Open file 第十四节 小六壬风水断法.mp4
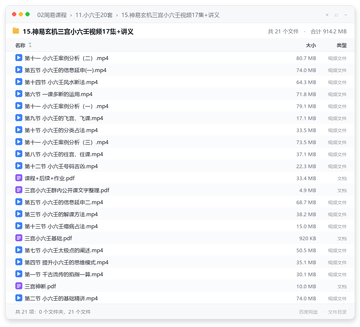This screenshot has height=327, width=360. 61,82
